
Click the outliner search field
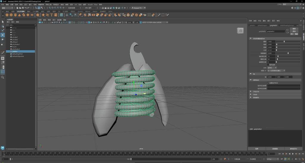coord(21,25)
